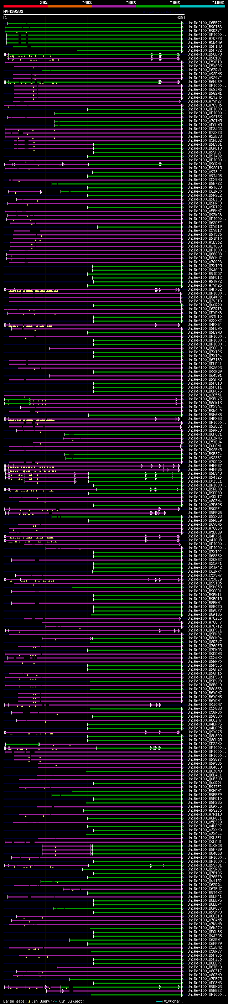Viewport: 228px width, 1004px height.
Task: Open the UniRef100_B9QEP3 entry
Action: [204, 54]
